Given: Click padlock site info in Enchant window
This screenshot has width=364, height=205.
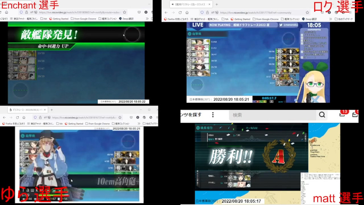Looking at the screenshot, I should click(27, 12).
